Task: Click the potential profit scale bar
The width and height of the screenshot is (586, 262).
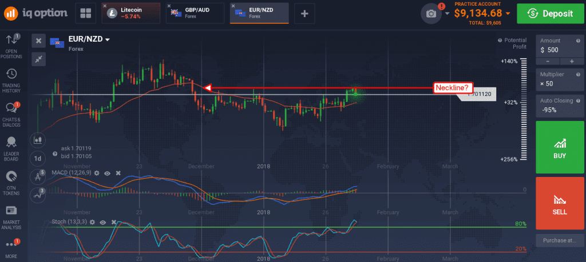Action: 523,110
